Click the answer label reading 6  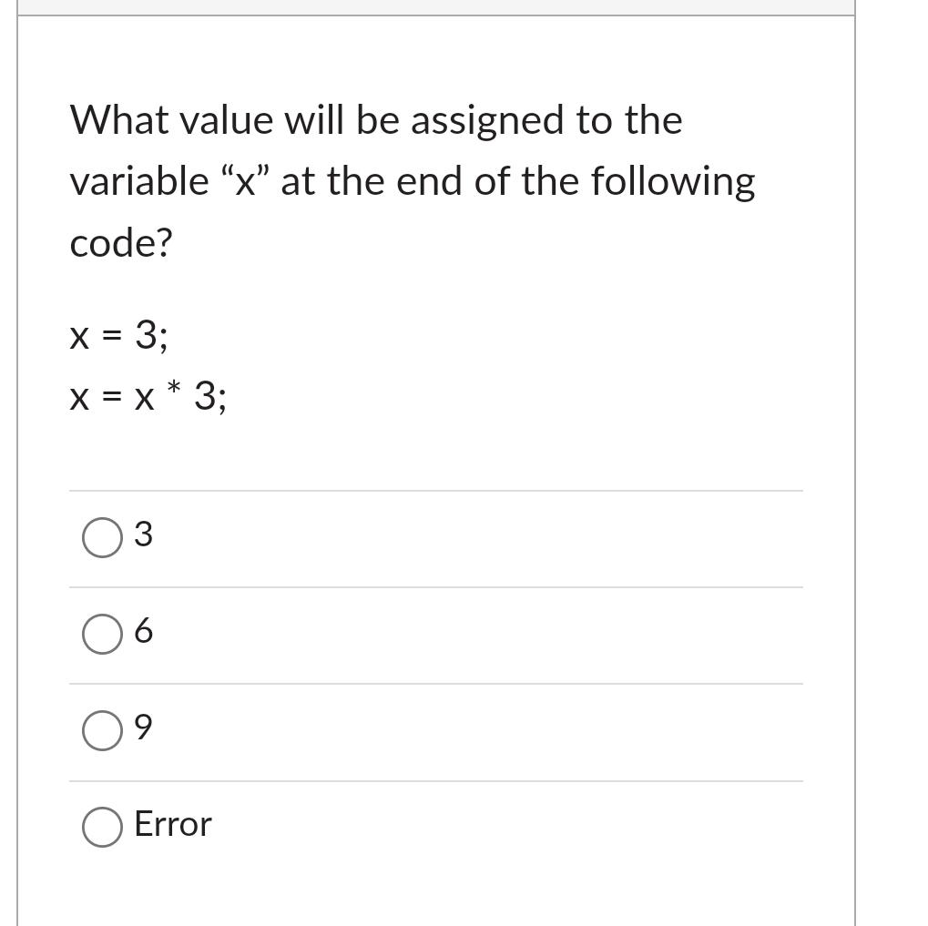(x=144, y=632)
